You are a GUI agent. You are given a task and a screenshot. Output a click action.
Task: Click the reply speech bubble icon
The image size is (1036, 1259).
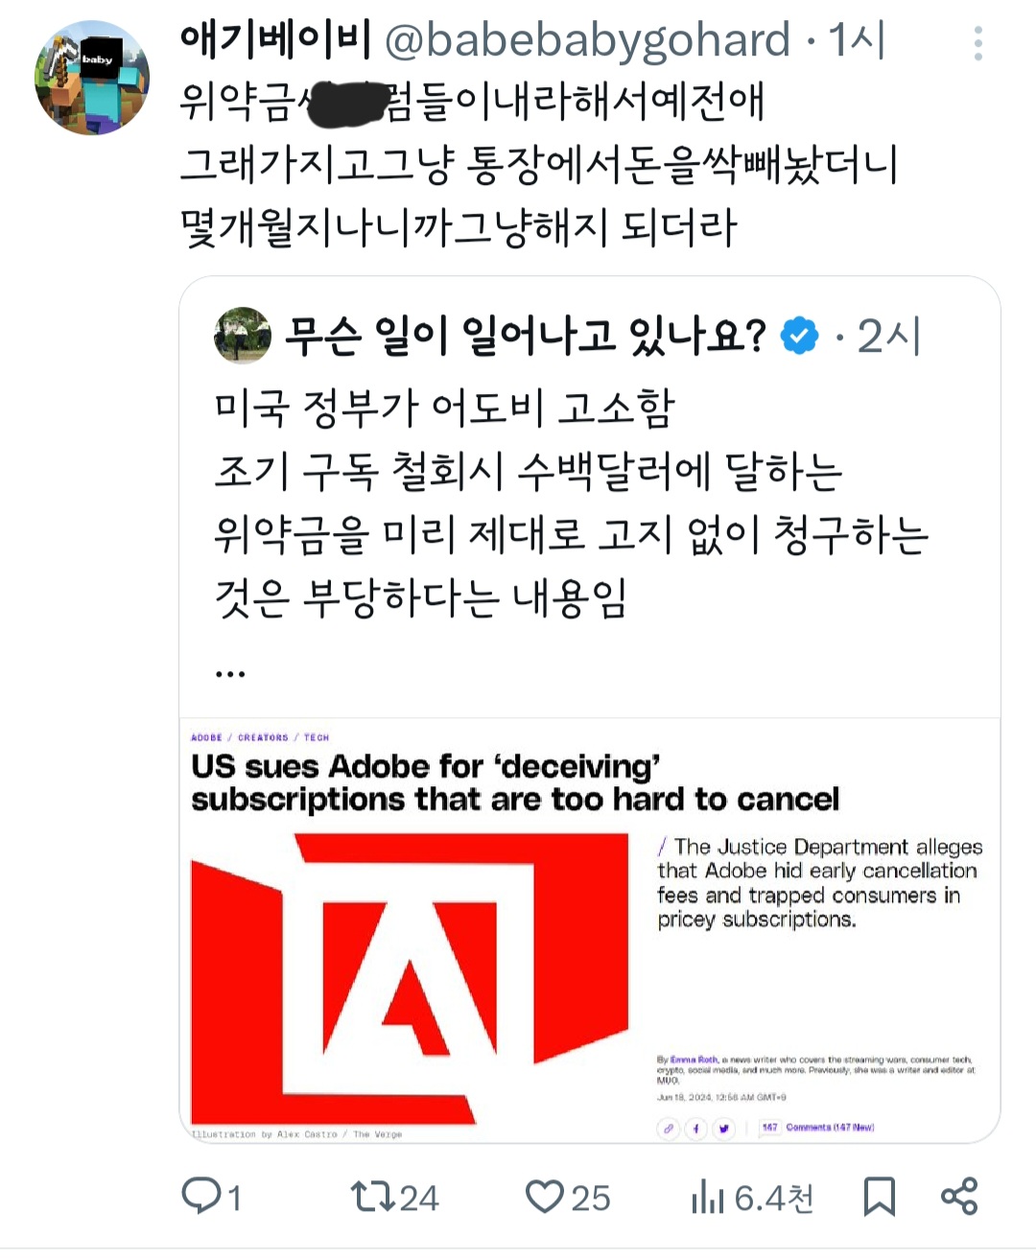[201, 1196]
